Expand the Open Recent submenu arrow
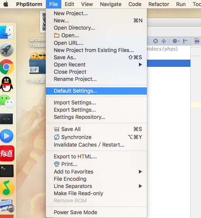The height and width of the screenshot is (218, 201). pyautogui.click(x=140, y=65)
